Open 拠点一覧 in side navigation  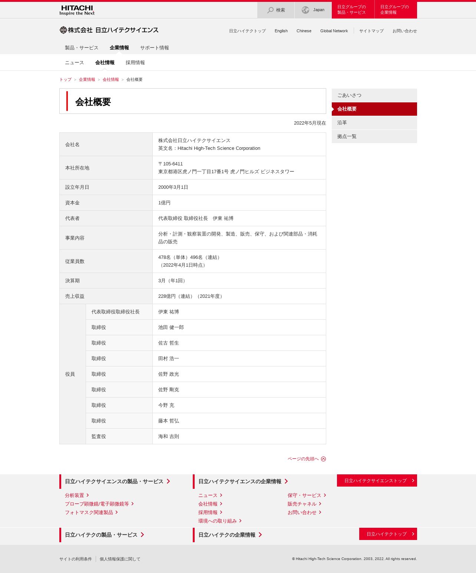coord(374,136)
